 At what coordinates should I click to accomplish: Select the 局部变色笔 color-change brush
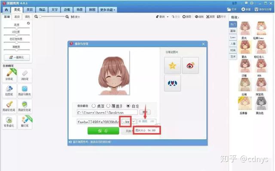click(x=25, y=106)
